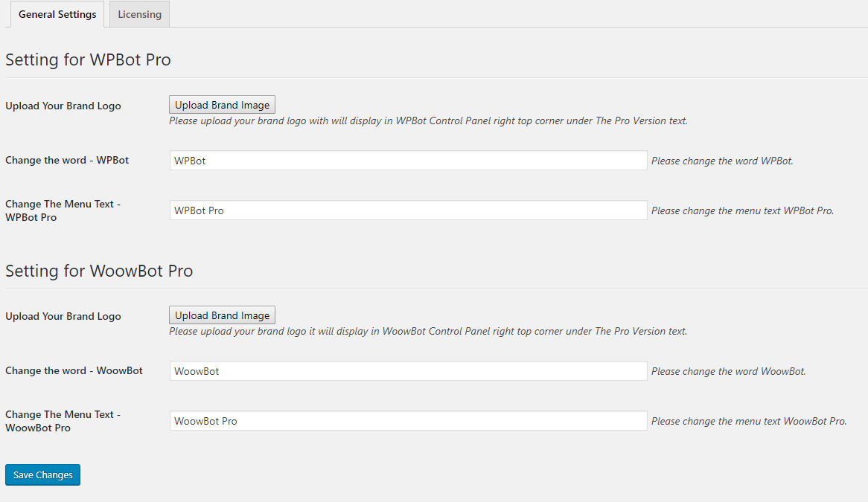Screen dimensions: 868x502
Task: Click 'Please change the word WoowBot' hint
Action: pos(729,372)
